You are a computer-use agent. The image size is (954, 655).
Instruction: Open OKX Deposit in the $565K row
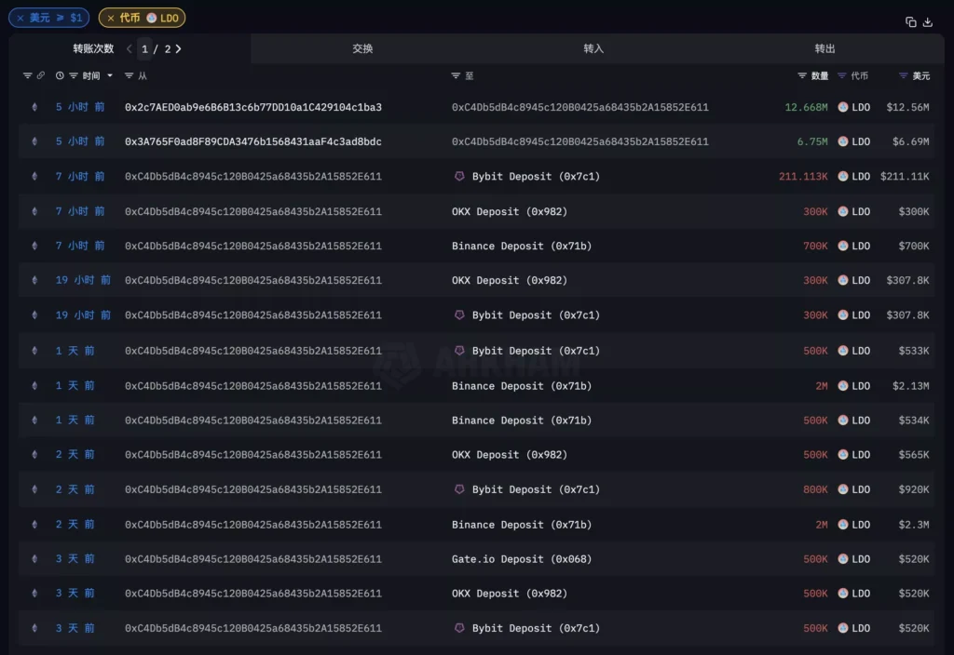pyautogui.click(x=510, y=454)
